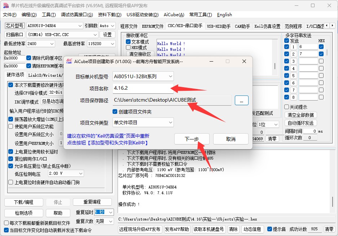Open 低压检测电压 2.00 V dropdown
The height and width of the screenshot is (236, 338).
(66, 173)
